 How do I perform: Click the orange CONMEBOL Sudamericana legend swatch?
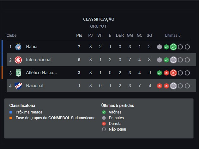11,118
